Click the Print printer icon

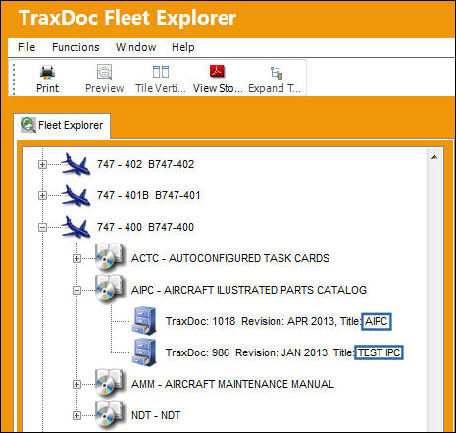click(47, 72)
